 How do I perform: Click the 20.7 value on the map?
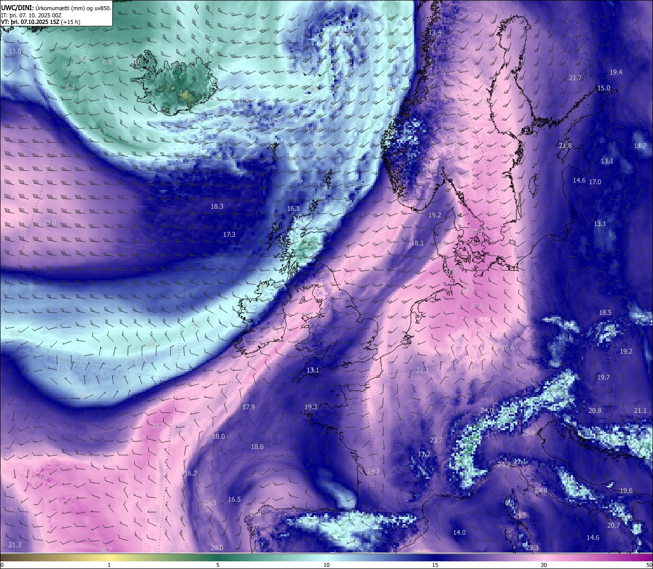click(614, 526)
